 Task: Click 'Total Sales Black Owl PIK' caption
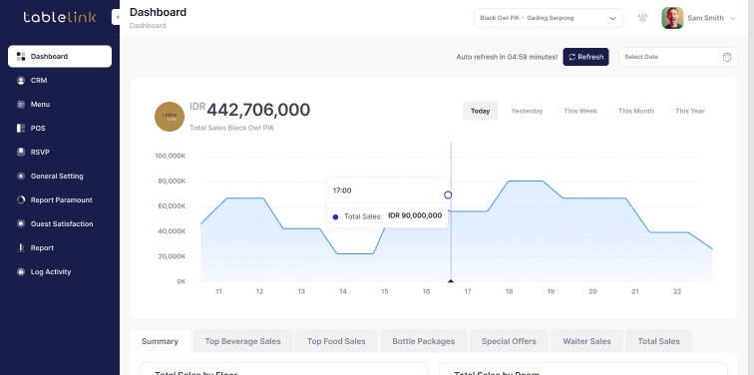231,128
